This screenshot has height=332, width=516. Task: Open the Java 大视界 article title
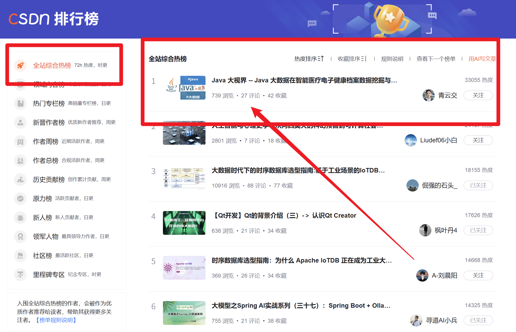(x=304, y=80)
